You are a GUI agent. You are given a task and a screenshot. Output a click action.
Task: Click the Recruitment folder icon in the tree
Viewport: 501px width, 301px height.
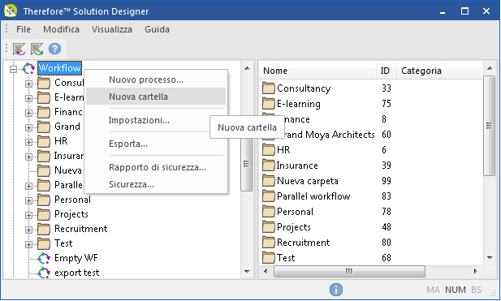[x=44, y=229]
